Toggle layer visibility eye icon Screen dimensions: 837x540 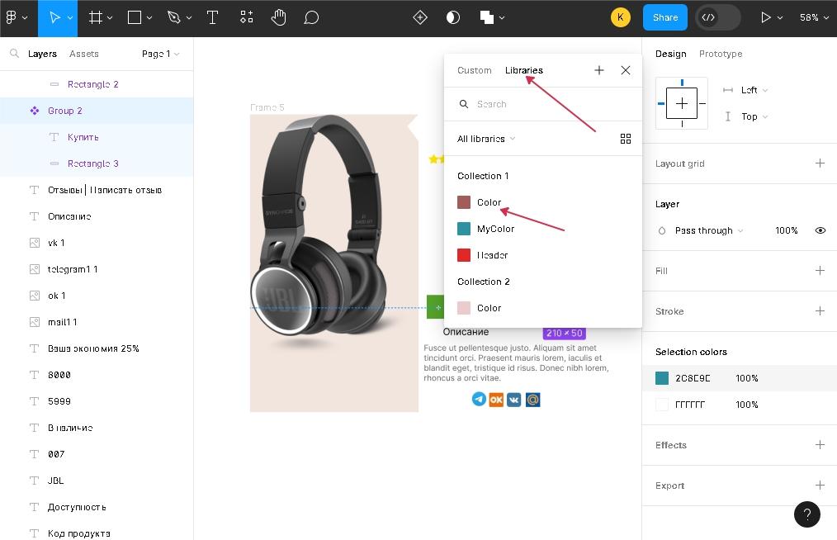(820, 230)
